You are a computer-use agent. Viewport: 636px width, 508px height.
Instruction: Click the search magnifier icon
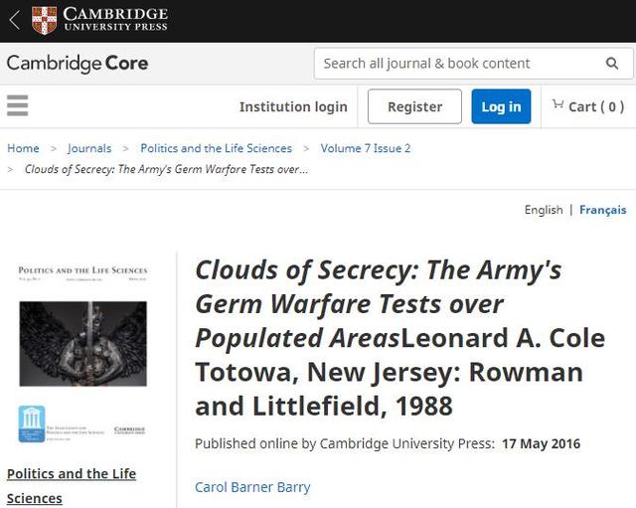[x=612, y=64]
